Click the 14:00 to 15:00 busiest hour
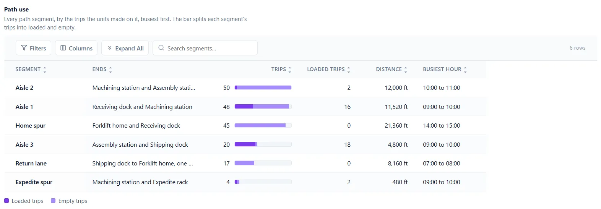 click(x=442, y=125)
